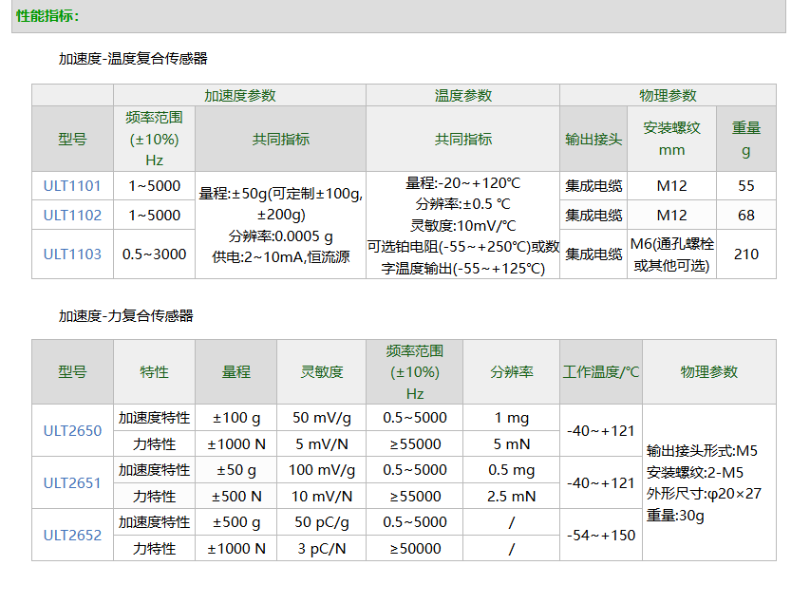The width and height of the screenshot is (810, 603).
Task: Click the 工作温度/℃ column header
Action: coord(601,372)
